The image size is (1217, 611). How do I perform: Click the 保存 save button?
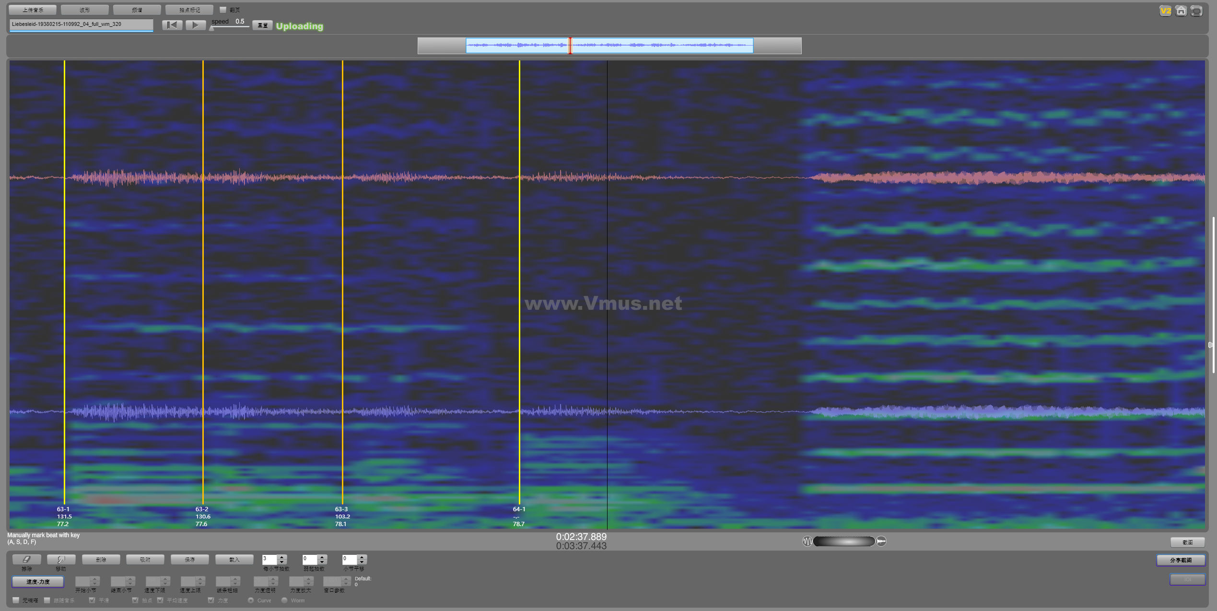click(189, 559)
